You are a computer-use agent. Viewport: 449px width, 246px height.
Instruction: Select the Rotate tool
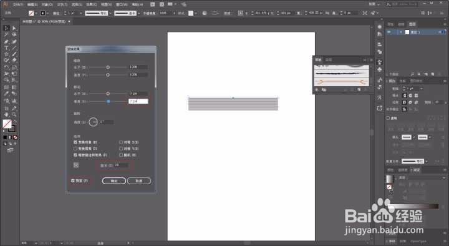[6, 67]
